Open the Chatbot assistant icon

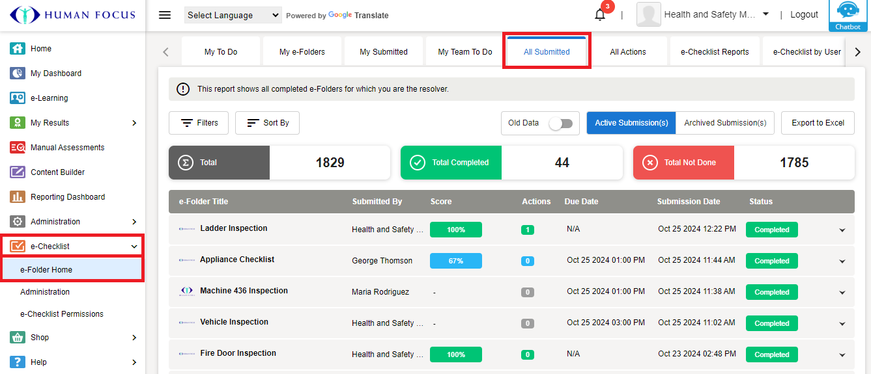coord(848,15)
